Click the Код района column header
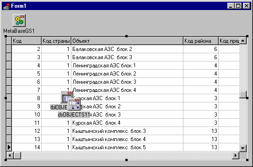This screenshot has height=167, width=253. click(x=201, y=41)
